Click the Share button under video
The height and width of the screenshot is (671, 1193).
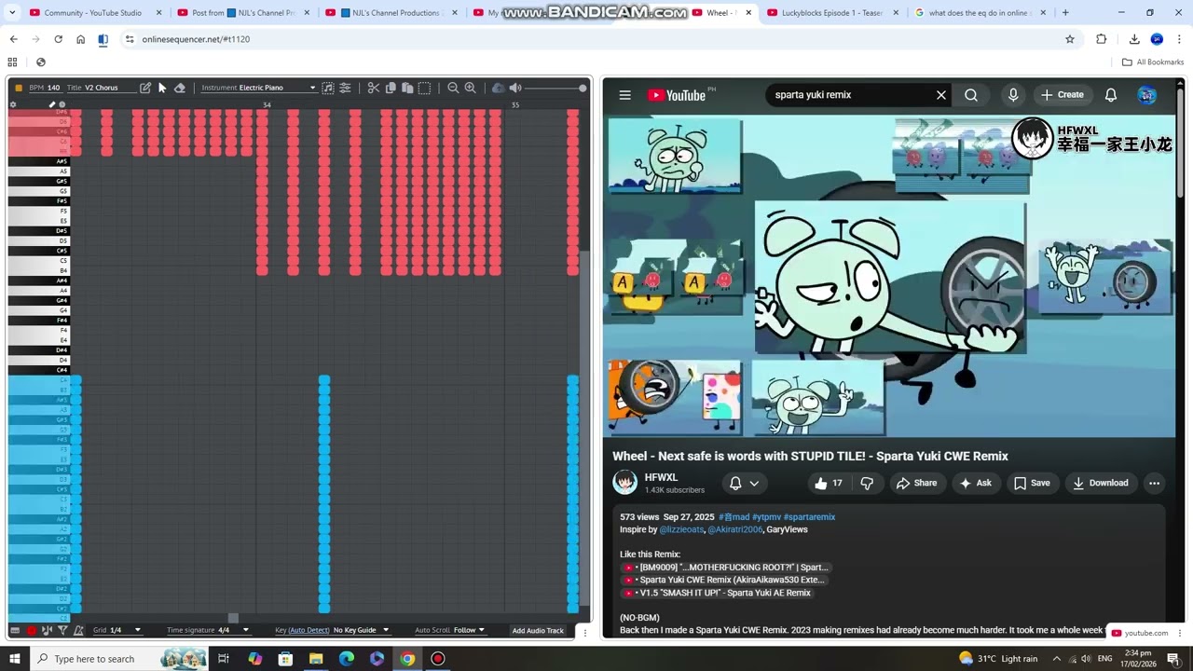[x=916, y=483]
